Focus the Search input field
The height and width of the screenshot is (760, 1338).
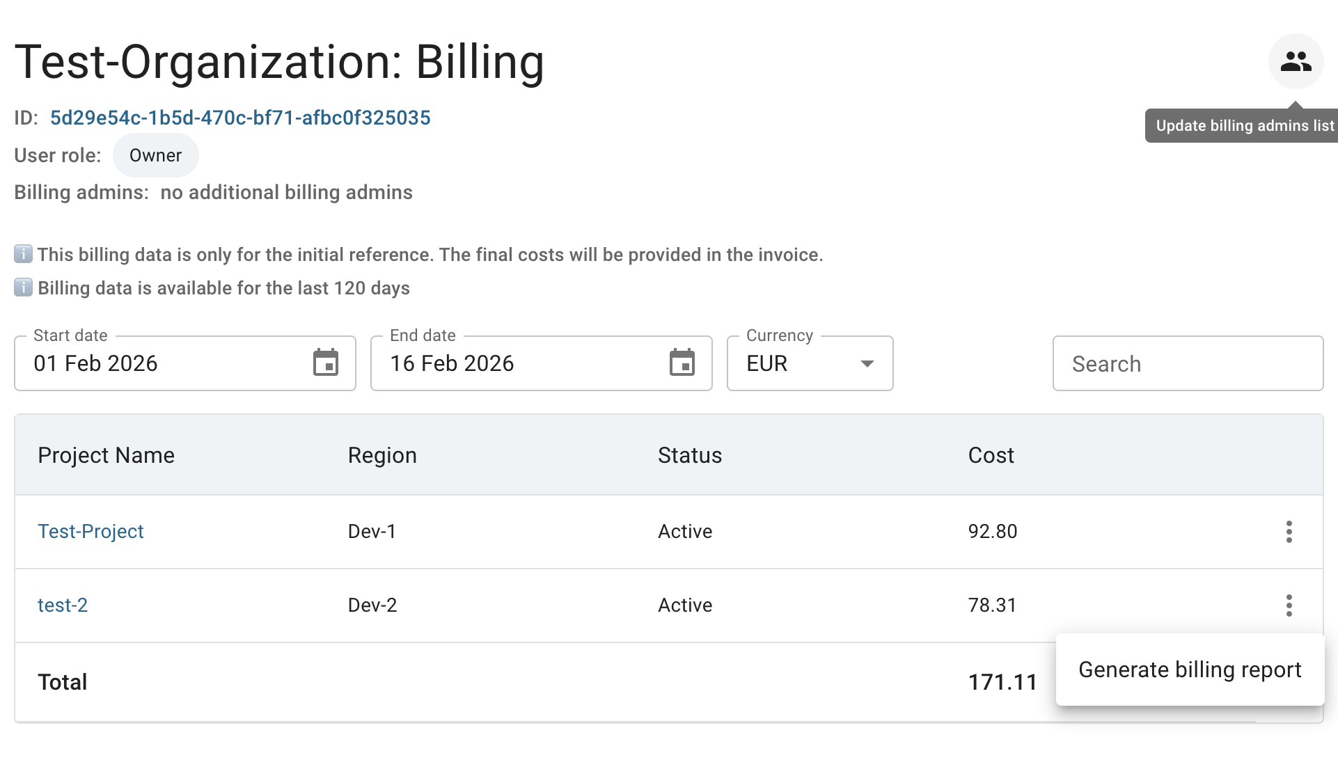1187,363
